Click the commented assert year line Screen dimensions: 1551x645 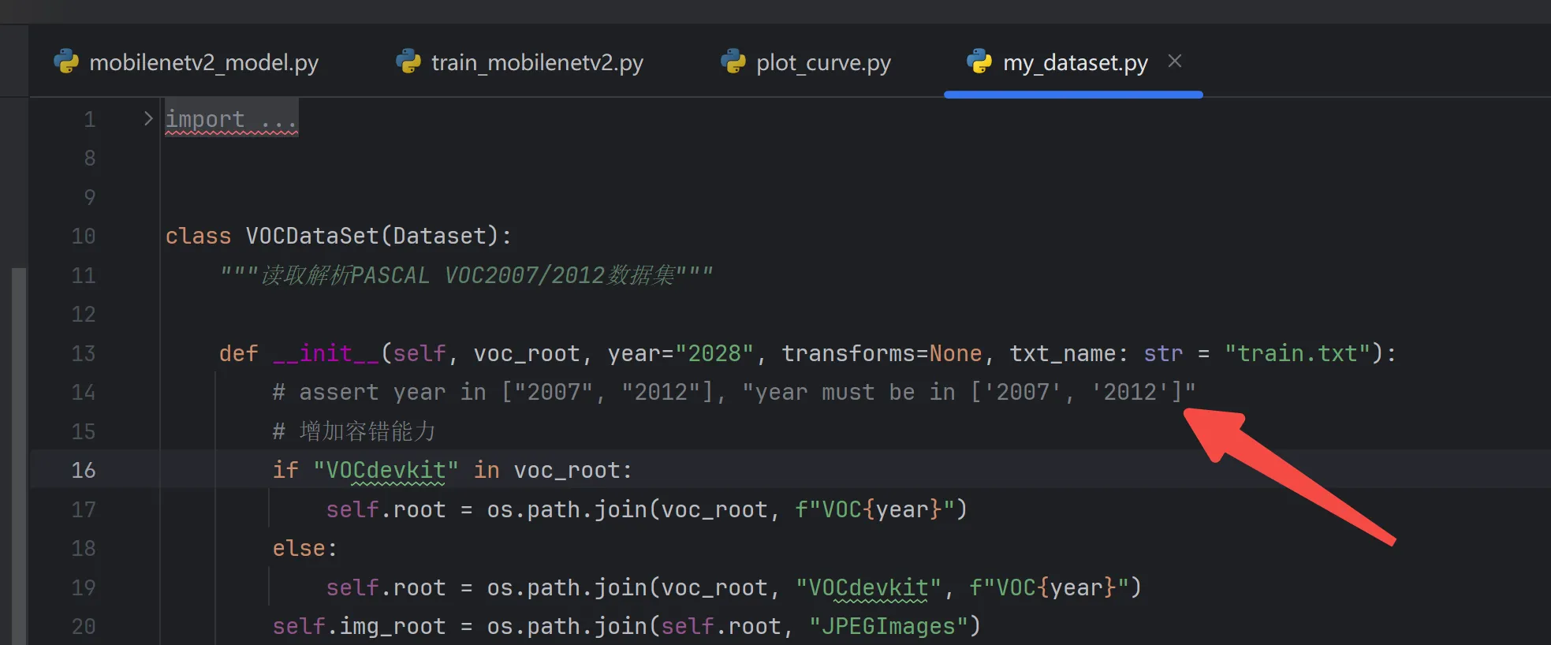pos(734,392)
